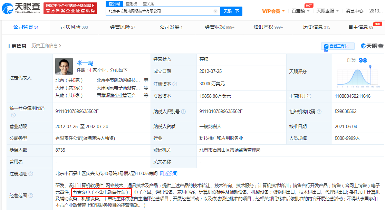The width and height of the screenshot is (385, 210).
Task: Open the 张一鸣 profile link
Action: click(85, 63)
